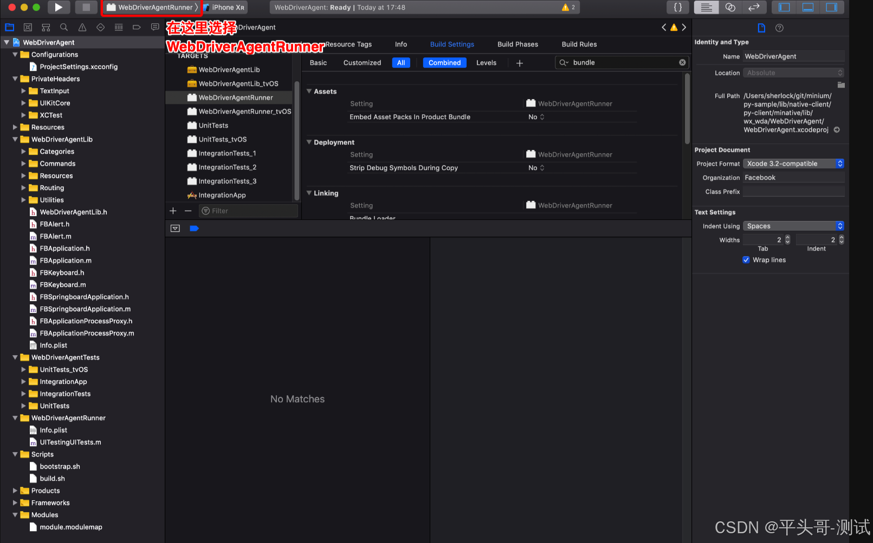The width and height of the screenshot is (873, 543).
Task: Select the WebDriverAgentLib target
Action: (229, 70)
